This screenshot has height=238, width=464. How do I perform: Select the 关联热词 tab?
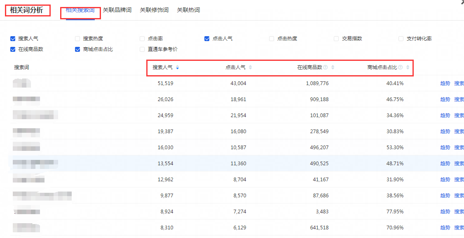(188, 10)
